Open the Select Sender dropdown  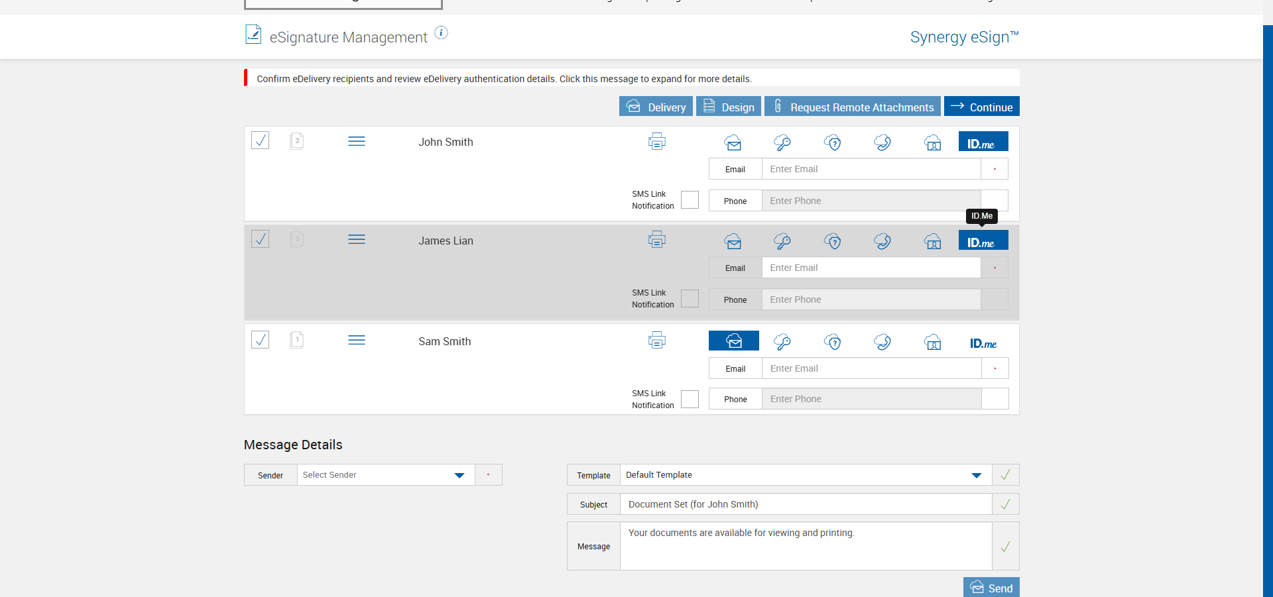(385, 475)
